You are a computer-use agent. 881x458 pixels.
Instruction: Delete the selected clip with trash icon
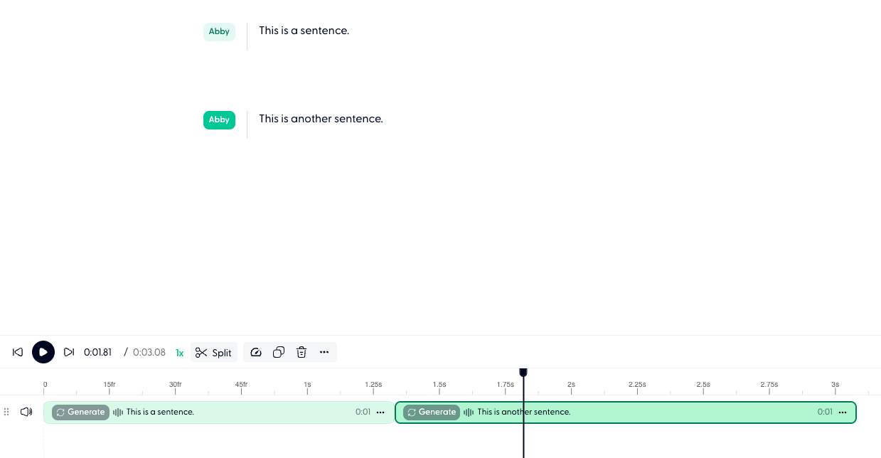pos(301,352)
